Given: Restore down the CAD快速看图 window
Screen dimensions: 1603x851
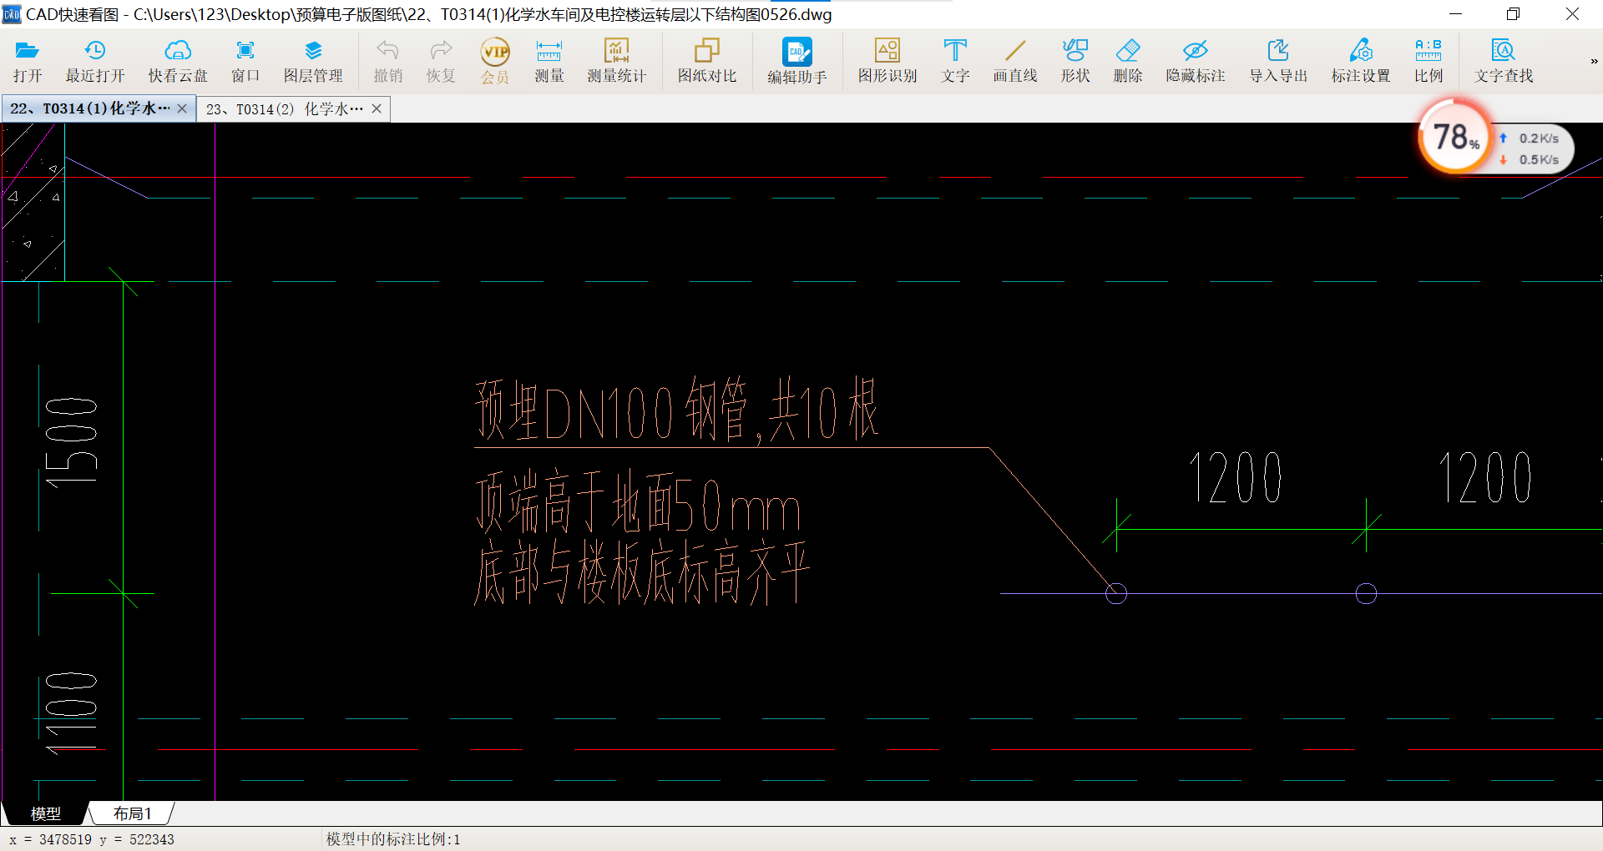Looking at the screenshot, I should [x=1513, y=14].
